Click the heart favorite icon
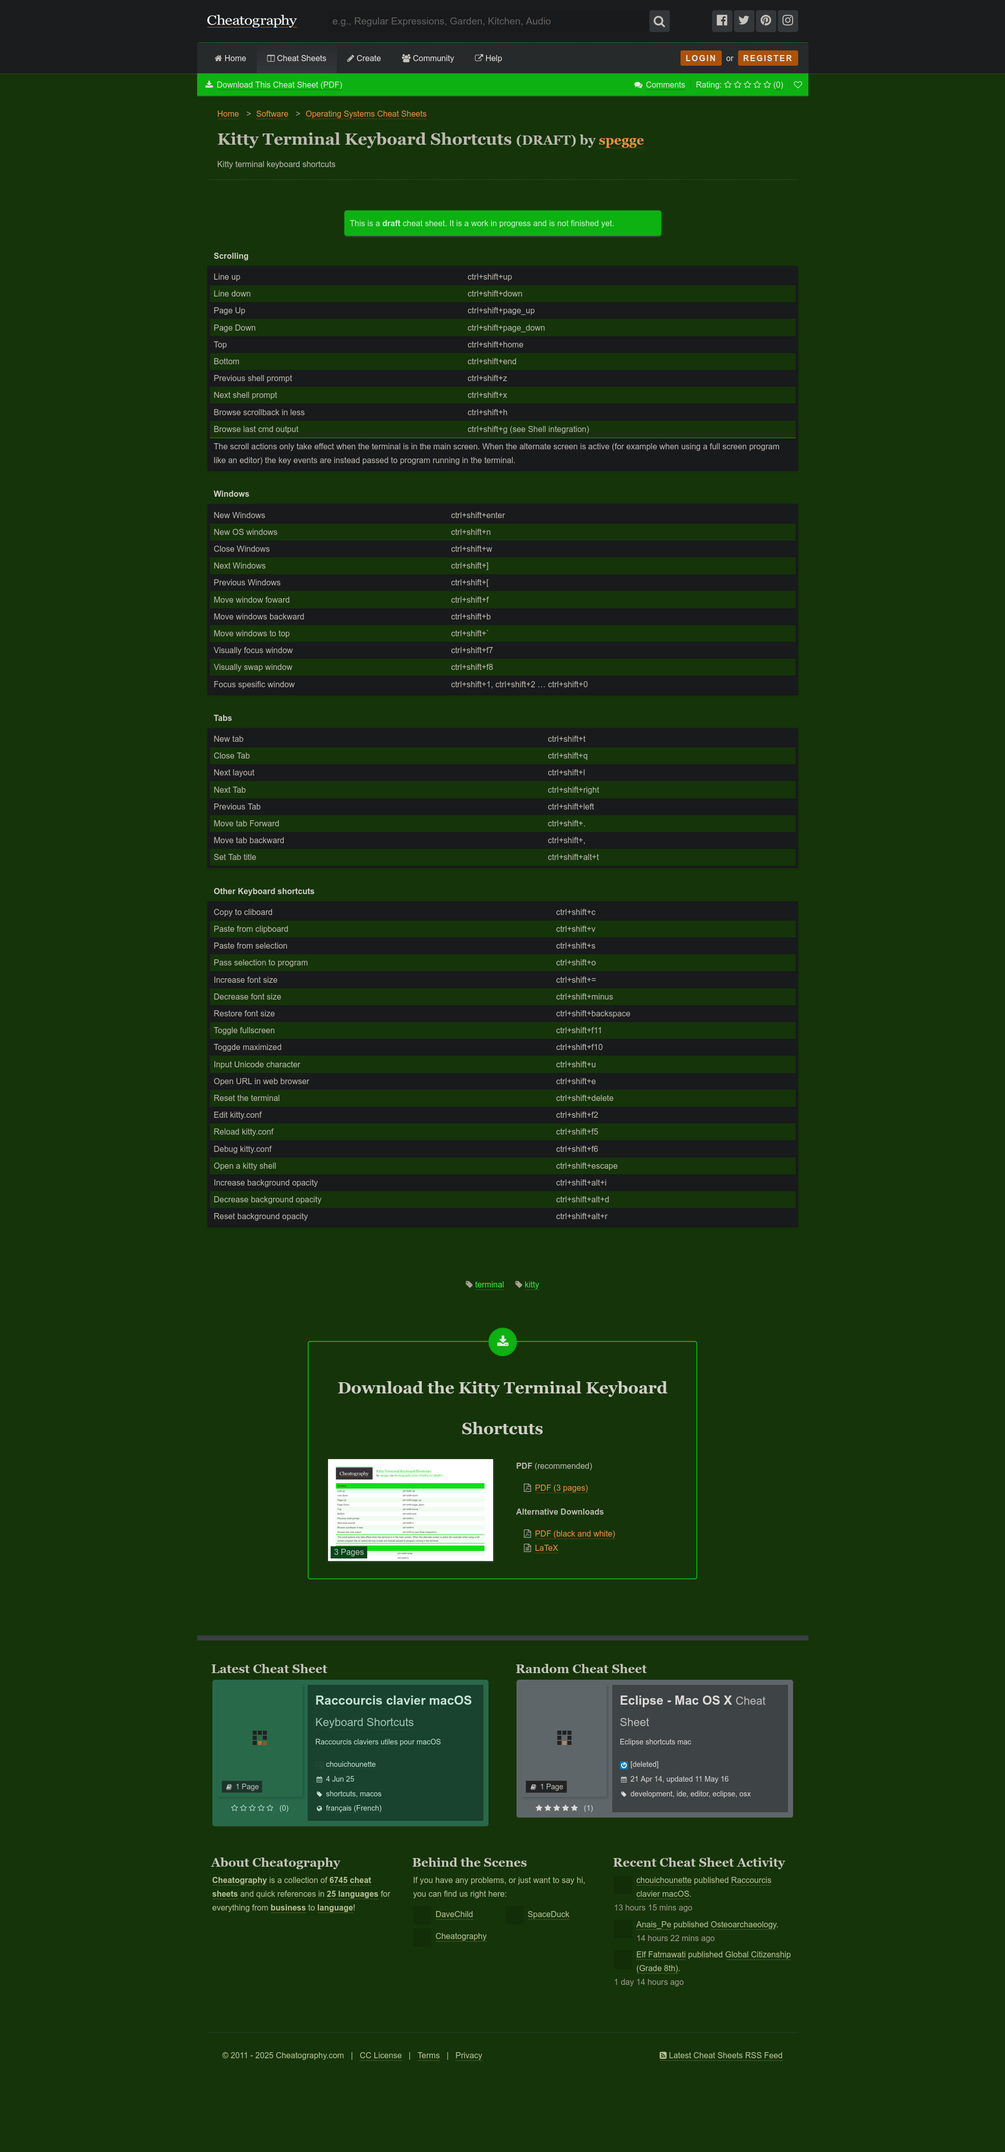The height and width of the screenshot is (2152, 1005). pos(798,85)
